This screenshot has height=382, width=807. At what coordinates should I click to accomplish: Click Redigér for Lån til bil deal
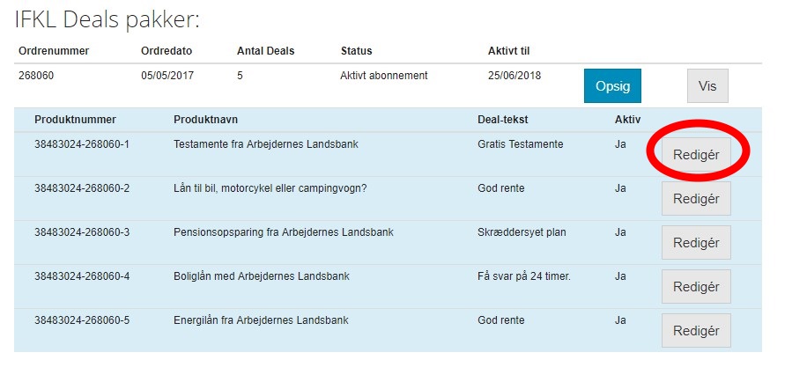(x=696, y=198)
